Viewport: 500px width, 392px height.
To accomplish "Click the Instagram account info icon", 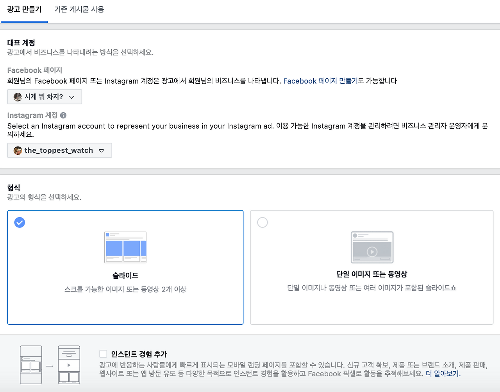I will click(x=63, y=115).
